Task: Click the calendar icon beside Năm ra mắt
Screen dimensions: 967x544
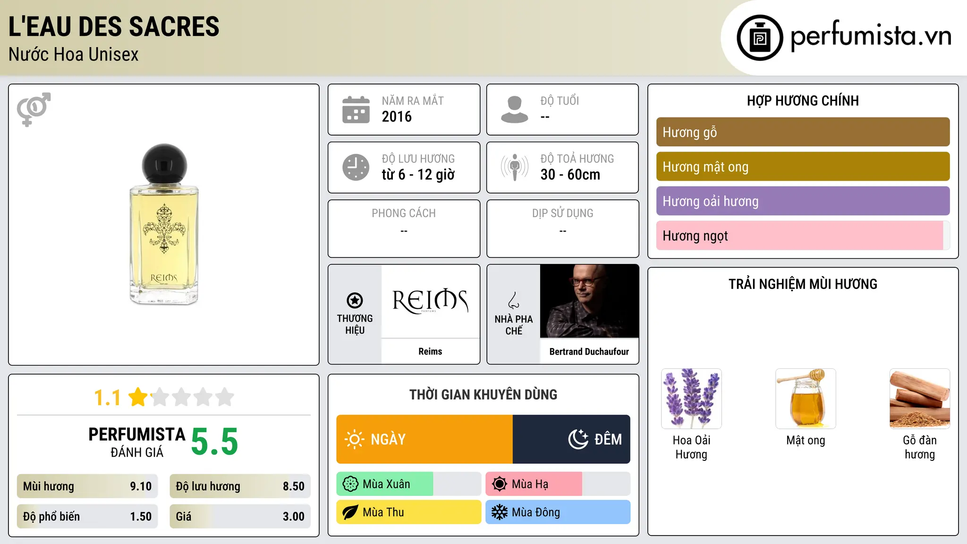Action: (356, 110)
